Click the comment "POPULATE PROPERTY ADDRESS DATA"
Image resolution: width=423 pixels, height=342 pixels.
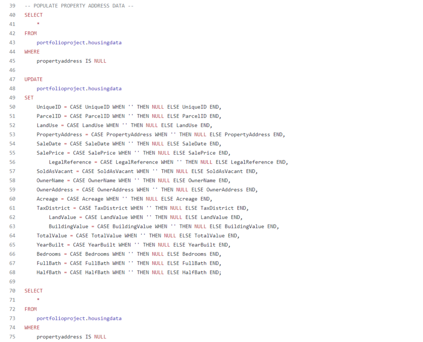79,6
